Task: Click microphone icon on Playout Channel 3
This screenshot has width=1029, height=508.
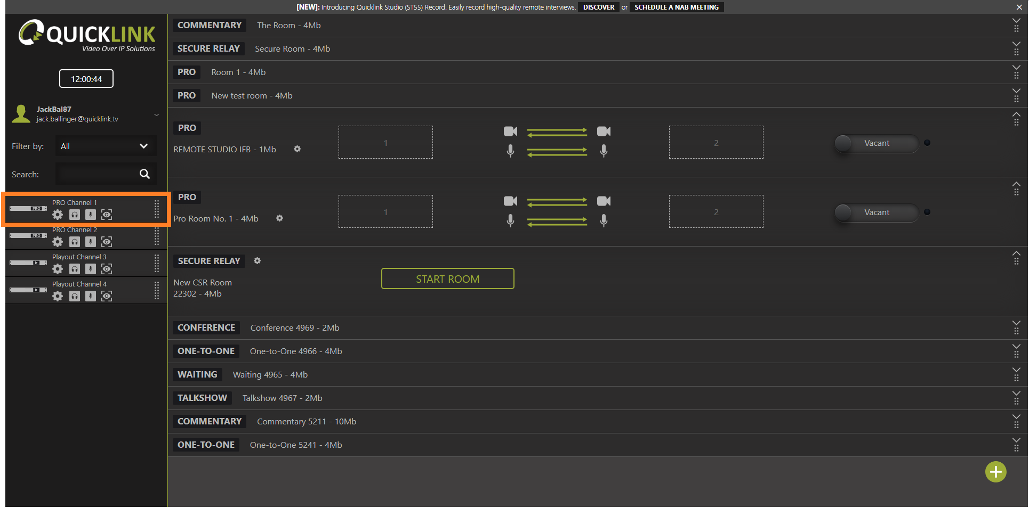Action: [x=91, y=269]
